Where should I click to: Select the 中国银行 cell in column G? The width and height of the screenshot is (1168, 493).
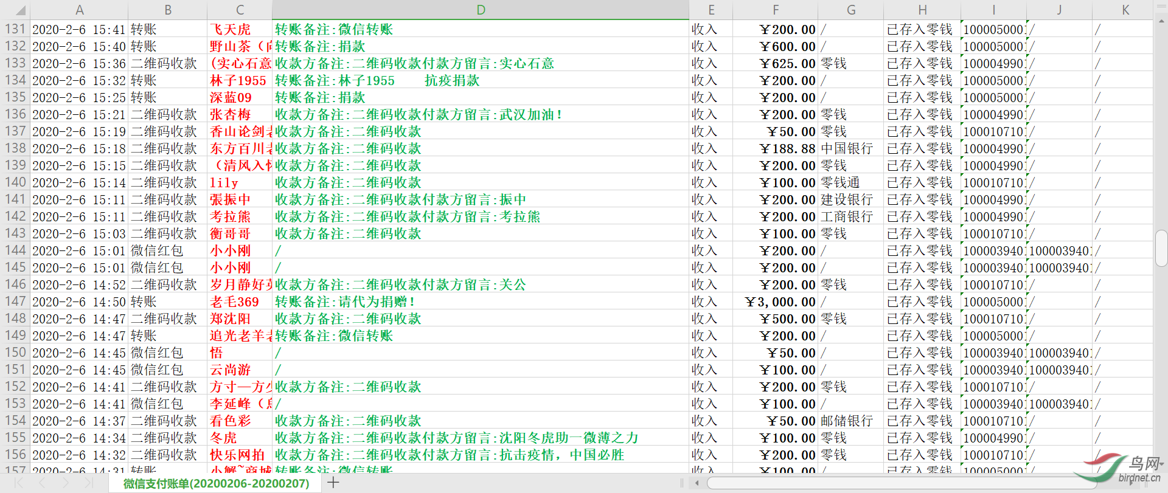(850, 148)
